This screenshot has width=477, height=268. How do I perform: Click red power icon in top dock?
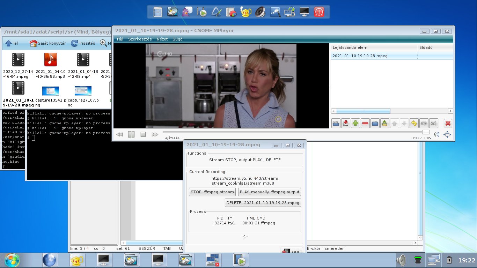click(319, 12)
